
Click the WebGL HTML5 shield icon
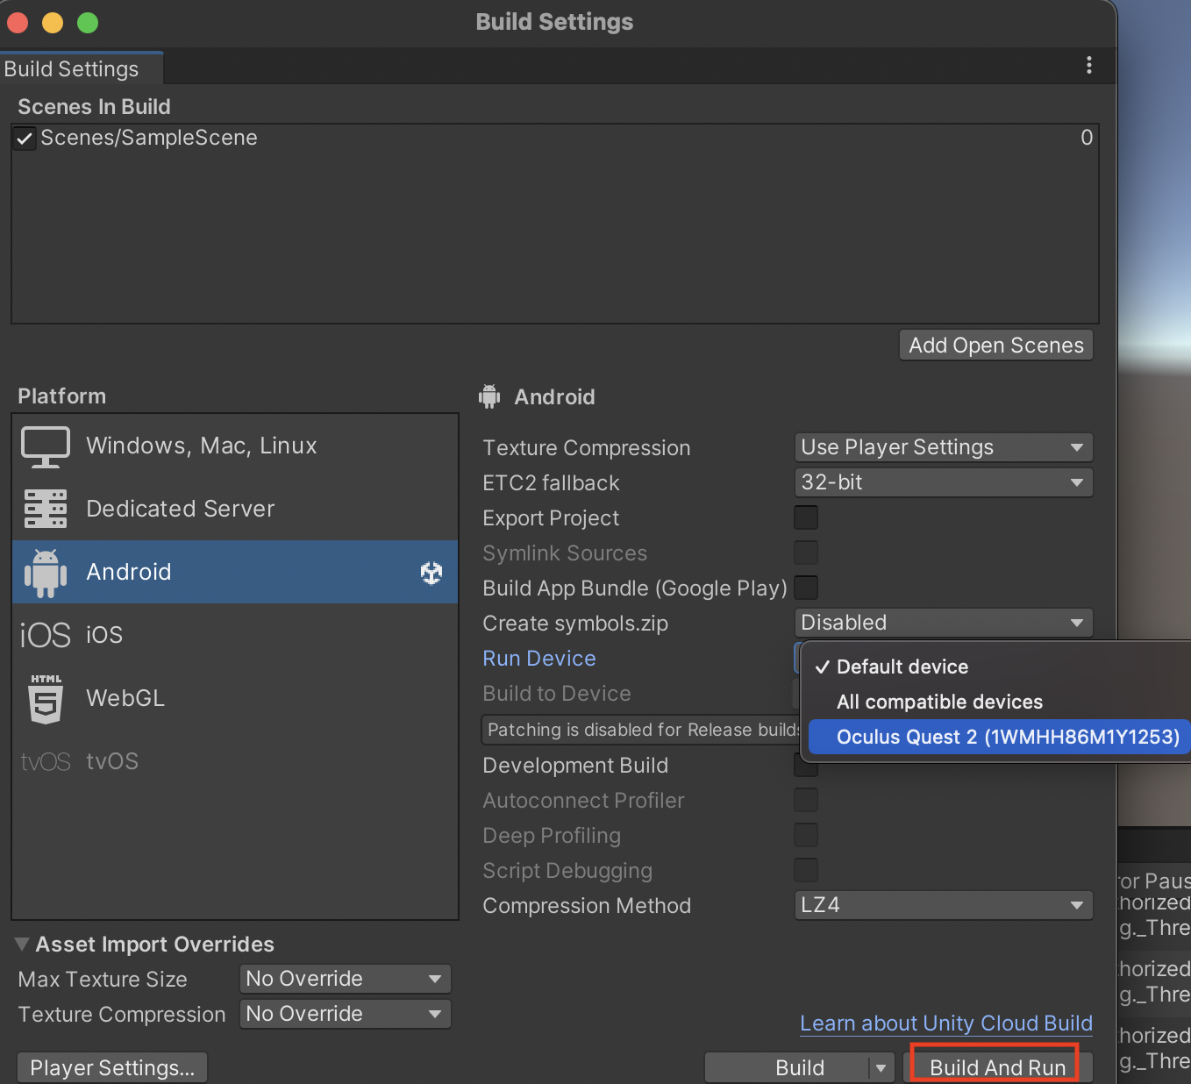[46, 698]
